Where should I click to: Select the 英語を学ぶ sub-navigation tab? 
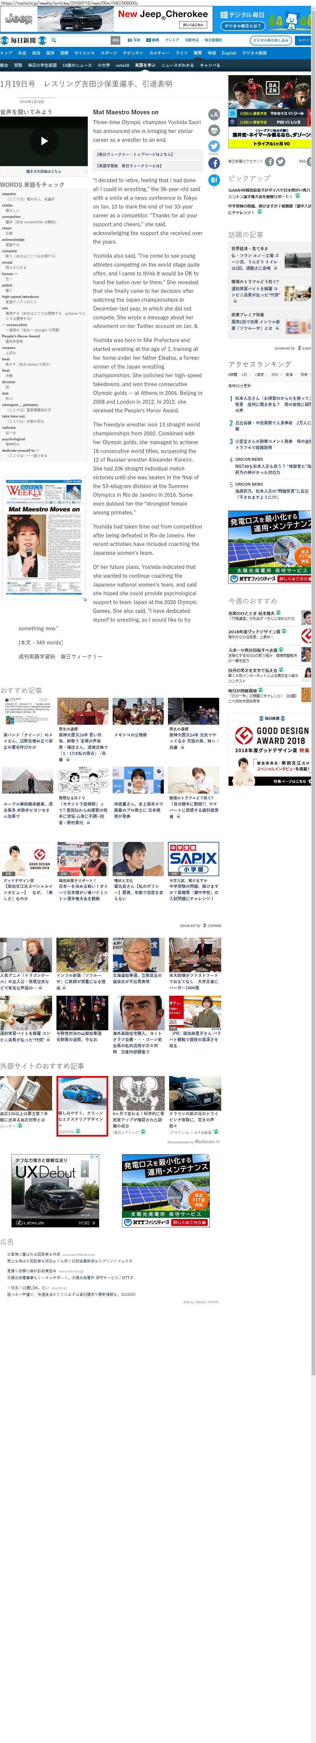145,66
